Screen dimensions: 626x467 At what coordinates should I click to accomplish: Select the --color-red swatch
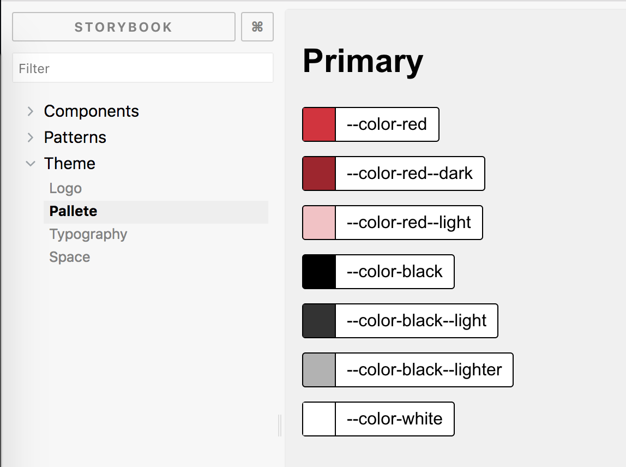(x=318, y=124)
